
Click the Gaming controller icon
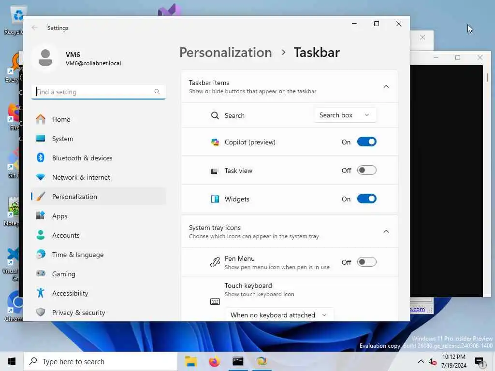pos(41,273)
